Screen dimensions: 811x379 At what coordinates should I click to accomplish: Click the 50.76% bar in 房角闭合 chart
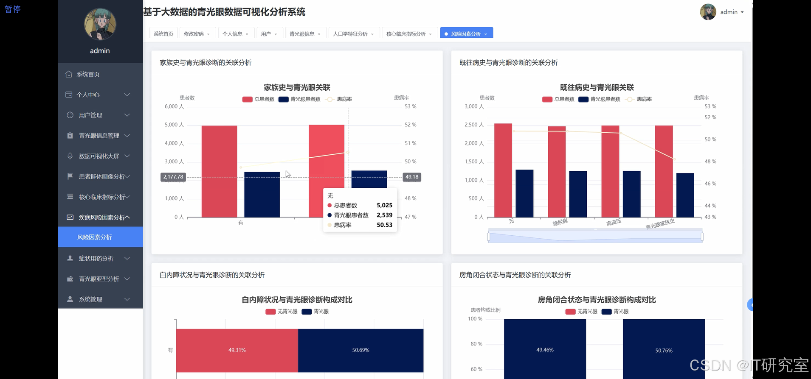tap(664, 349)
